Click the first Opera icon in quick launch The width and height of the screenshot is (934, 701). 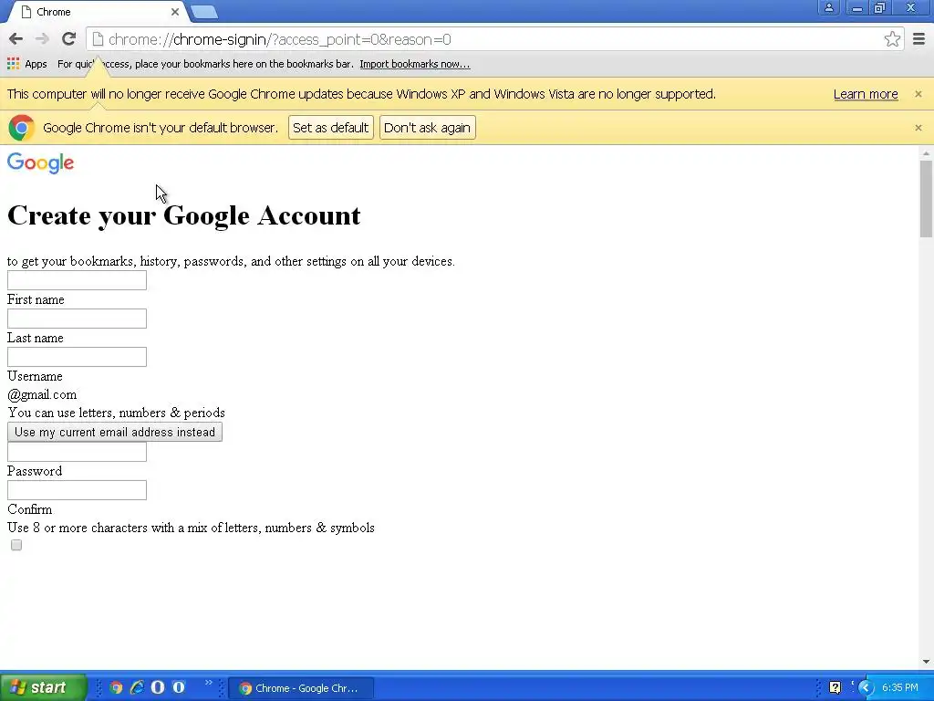[158, 687]
